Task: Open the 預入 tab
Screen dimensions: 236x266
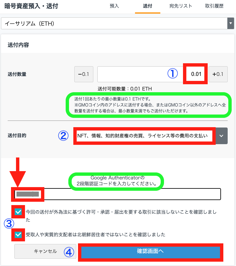Action: 114,6
